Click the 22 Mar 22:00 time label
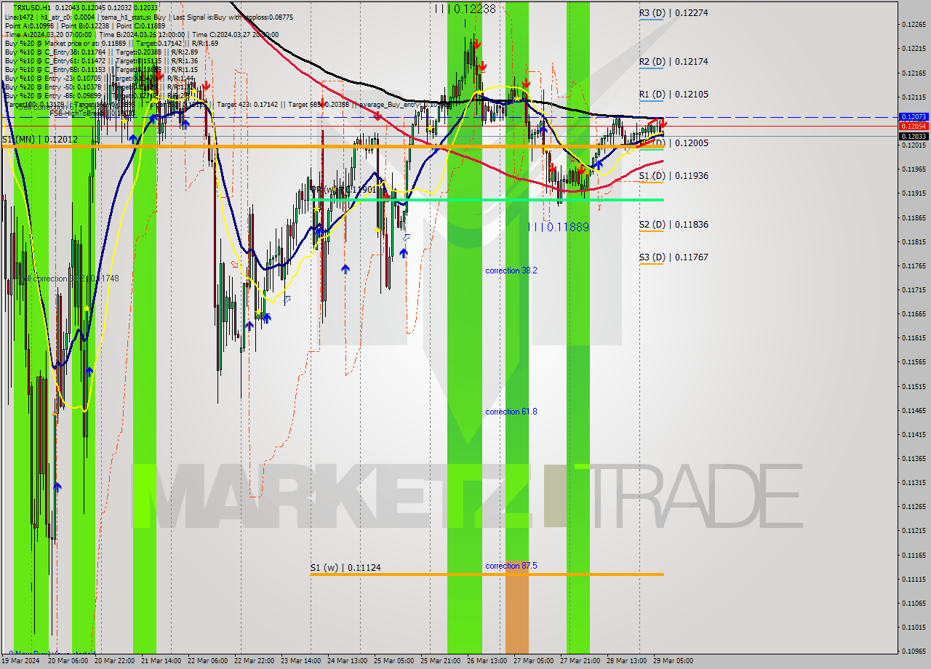Image resolution: width=931 pixels, height=669 pixels. point(255,661)
